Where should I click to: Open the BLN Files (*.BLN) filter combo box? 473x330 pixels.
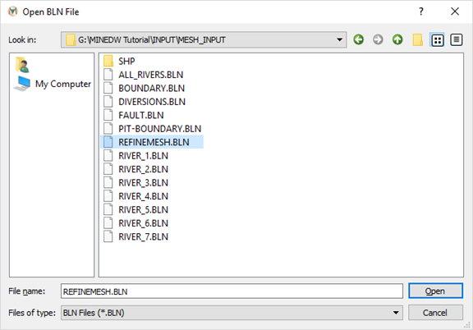pos(232,313)
